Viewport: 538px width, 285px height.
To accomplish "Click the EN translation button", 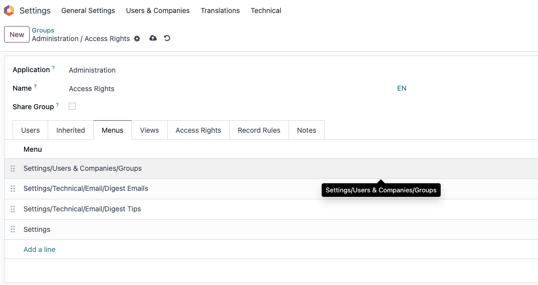I will coord(402,88).
